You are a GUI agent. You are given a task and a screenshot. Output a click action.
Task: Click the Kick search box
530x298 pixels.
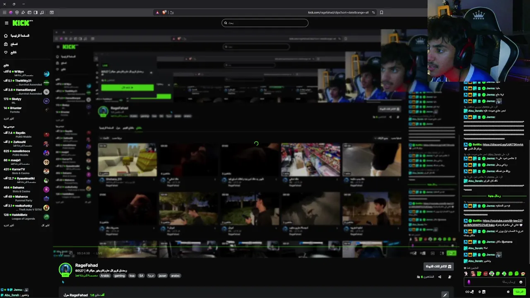tap(265, 23)
